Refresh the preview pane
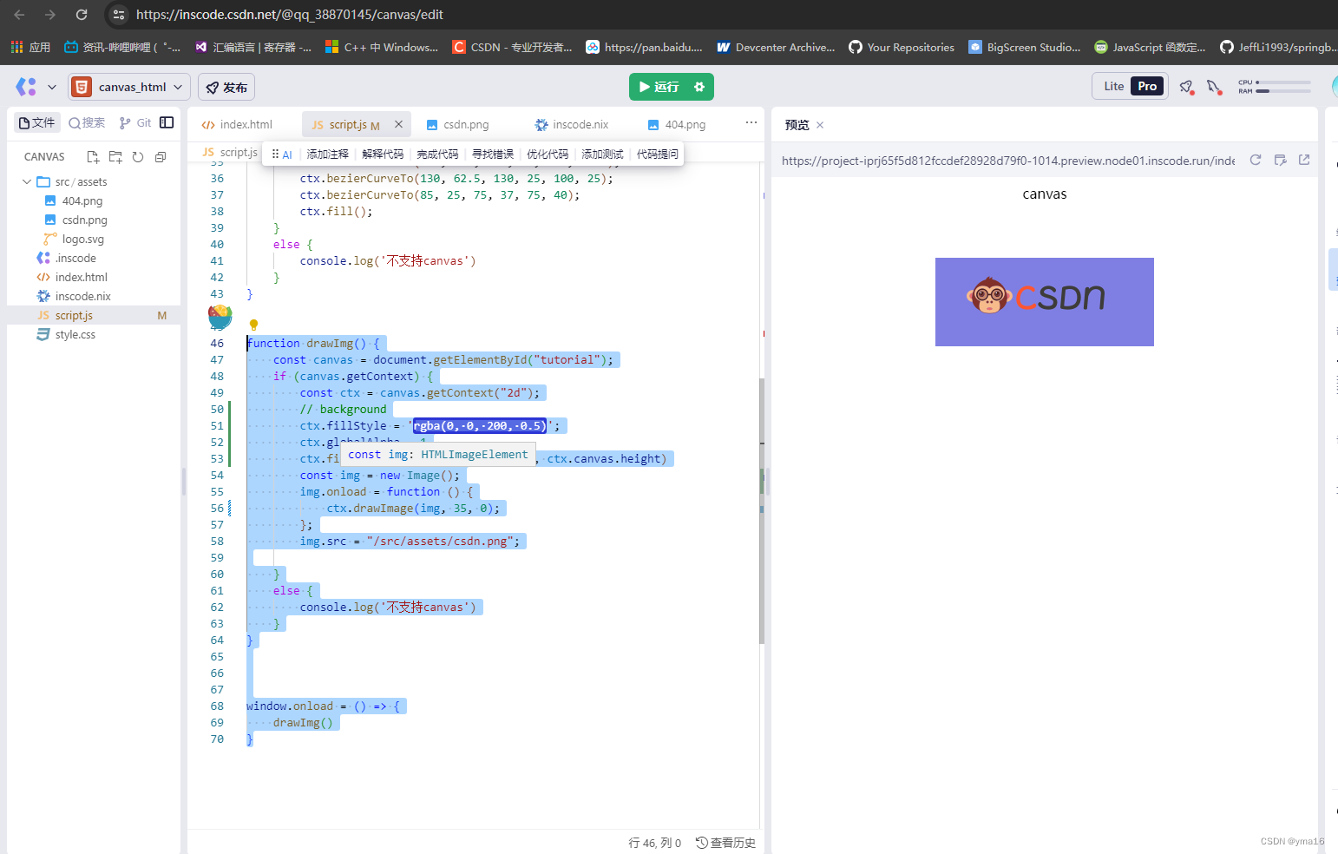The image size is (1338, 854). 1255,160
